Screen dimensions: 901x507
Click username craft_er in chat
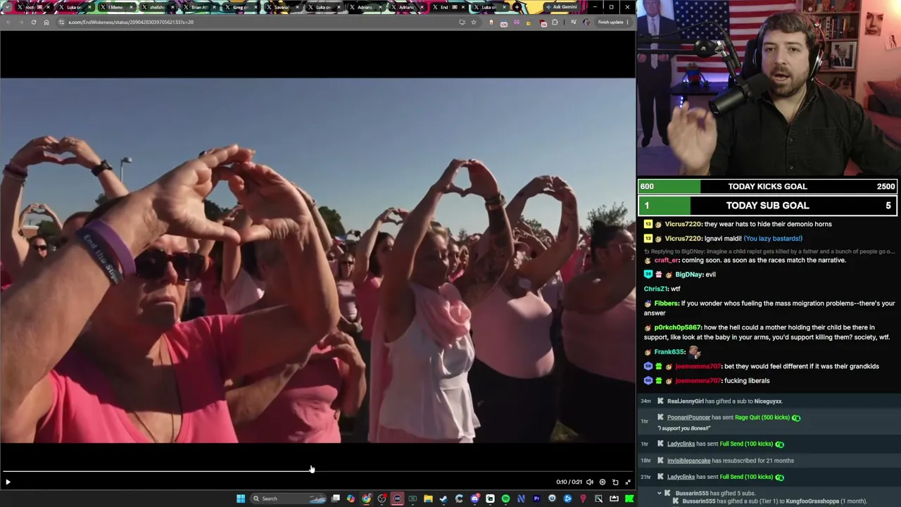tap(666, 260)
